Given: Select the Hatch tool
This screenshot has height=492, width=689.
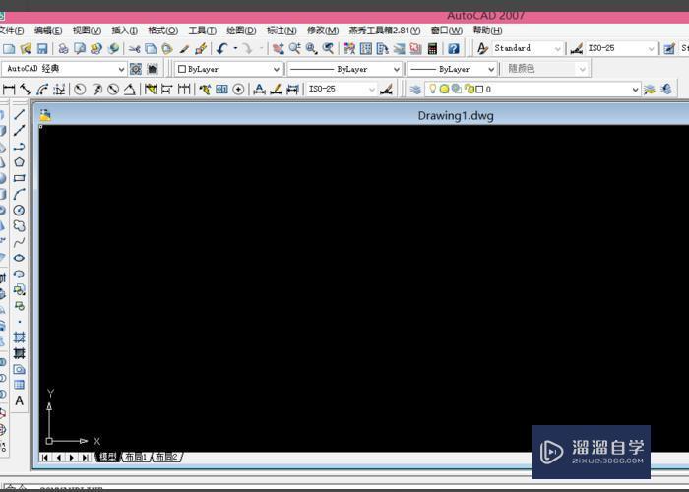Looking at the screenshot, I should click(19, 338).
